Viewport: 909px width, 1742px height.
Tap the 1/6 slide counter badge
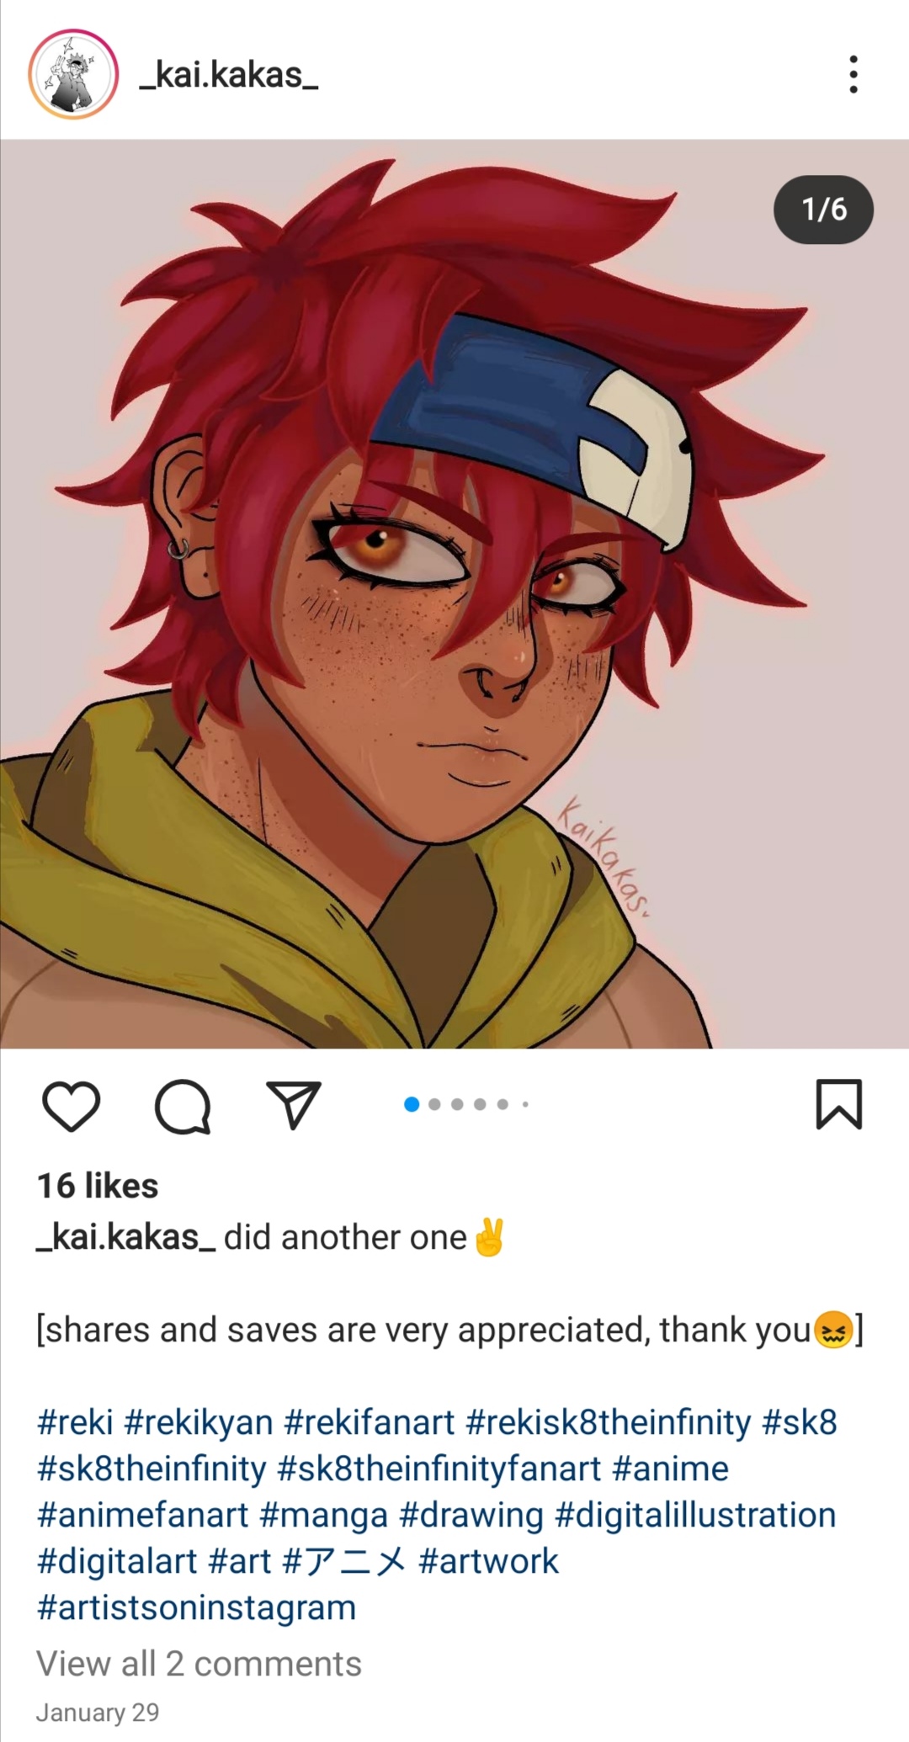point(823,210)
